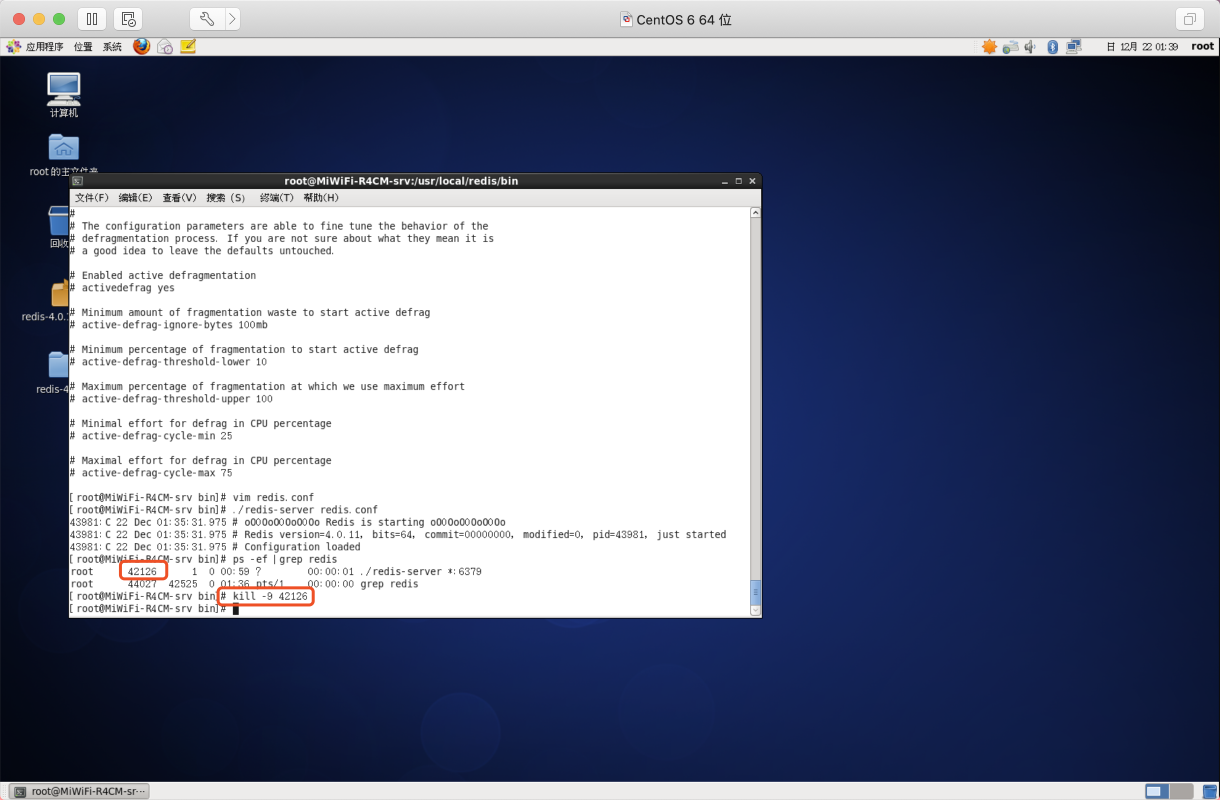Image resolution: width=1220 pixels, height=800 pixels.
Task: Expand the arrow next to wrench icon
Action: pyautogui.click(x=232, y=19)
